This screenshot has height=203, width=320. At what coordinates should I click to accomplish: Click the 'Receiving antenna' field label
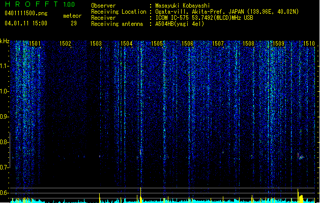(117, 24)
